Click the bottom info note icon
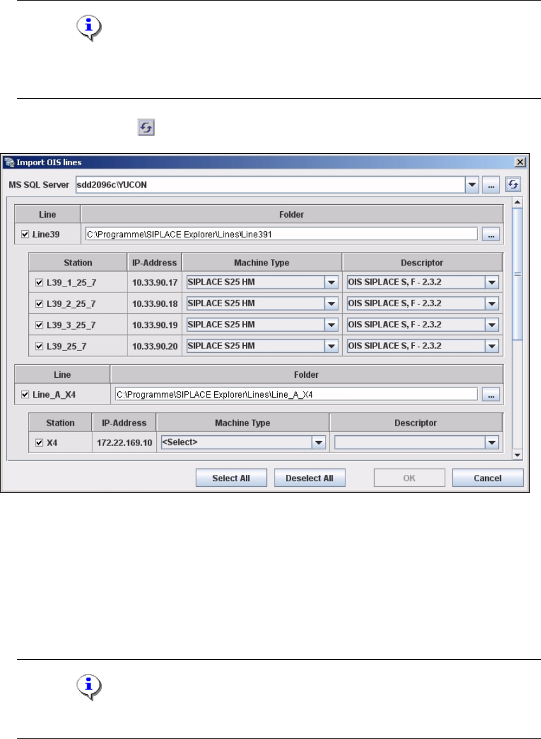Viewport: 541px width, 739px height. (89, 688)
